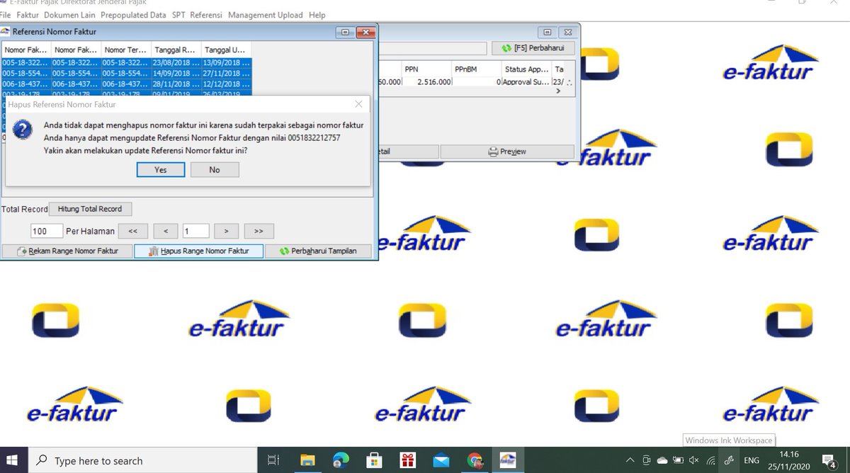Click the search field in the background window
Image resolution: width=850 pixels, height=473 pixels.
point(433,48)
